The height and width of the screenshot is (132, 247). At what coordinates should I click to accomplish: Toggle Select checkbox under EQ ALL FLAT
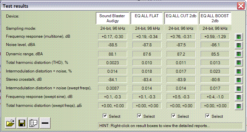pos(139,116)
